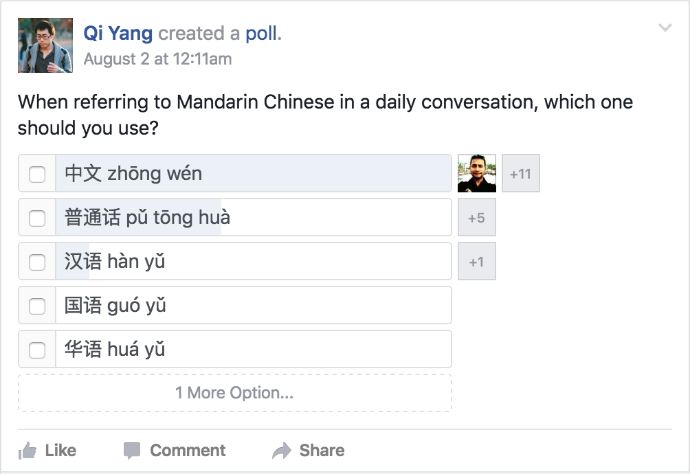
Task: Check the 中文 zhōng wén option
Action: [37, 174]
